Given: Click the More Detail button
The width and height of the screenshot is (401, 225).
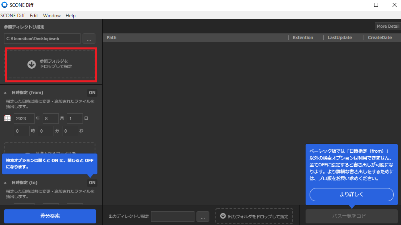Looking at the screenshot, I should coord(388,26).
